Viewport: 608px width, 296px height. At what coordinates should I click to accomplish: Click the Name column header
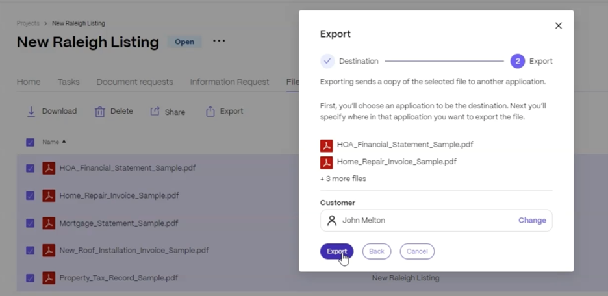[51, 142]
